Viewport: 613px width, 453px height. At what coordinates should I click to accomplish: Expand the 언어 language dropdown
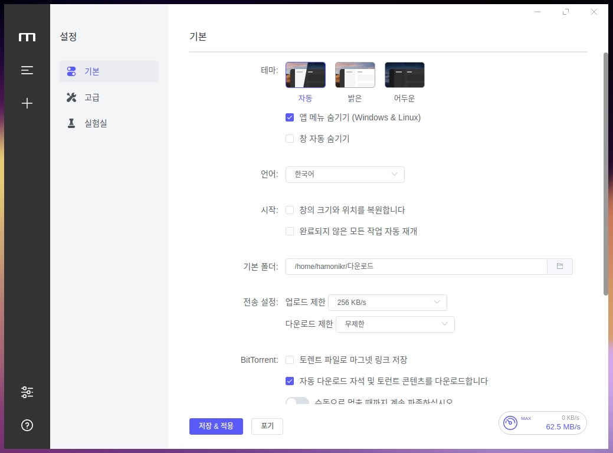click(x=345, y=175)
